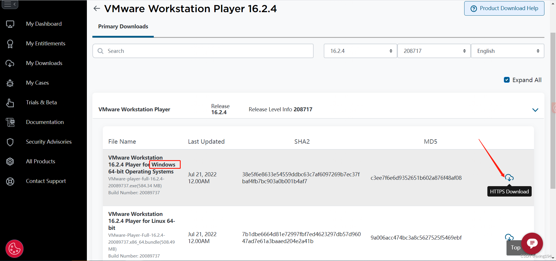The width and height of the screenshot is (556, 261).
Task: Select the Primary Downloads tab
Action: pos(123,27)
